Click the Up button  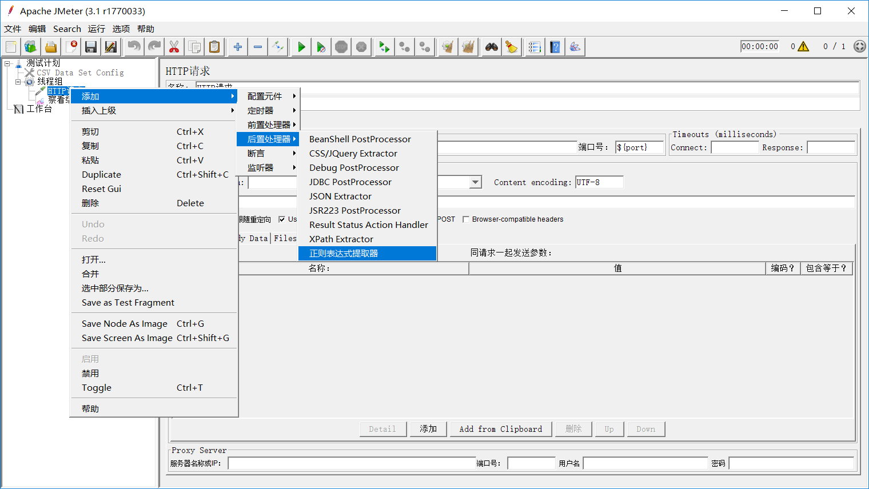tap(609, 429)
